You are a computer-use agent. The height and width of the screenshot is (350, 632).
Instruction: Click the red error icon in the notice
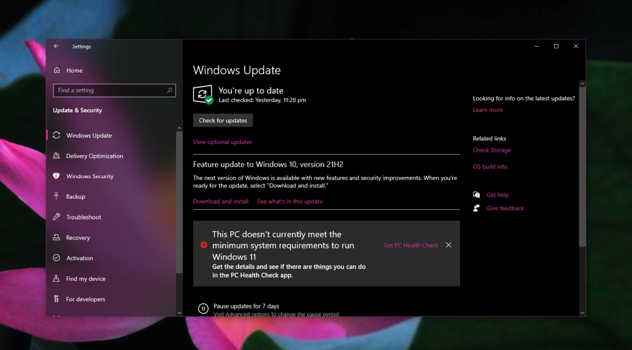click(x=204, y=245)
